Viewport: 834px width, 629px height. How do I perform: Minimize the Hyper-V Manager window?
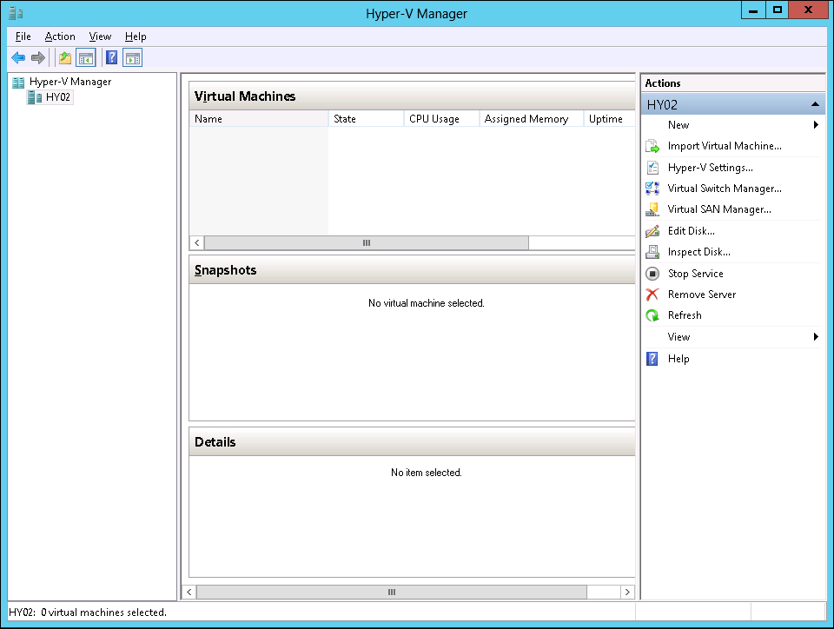point(753,10)
